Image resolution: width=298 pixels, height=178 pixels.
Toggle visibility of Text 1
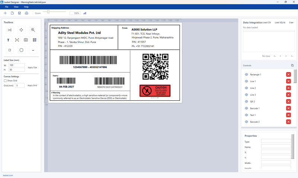[x=247, y=115]
